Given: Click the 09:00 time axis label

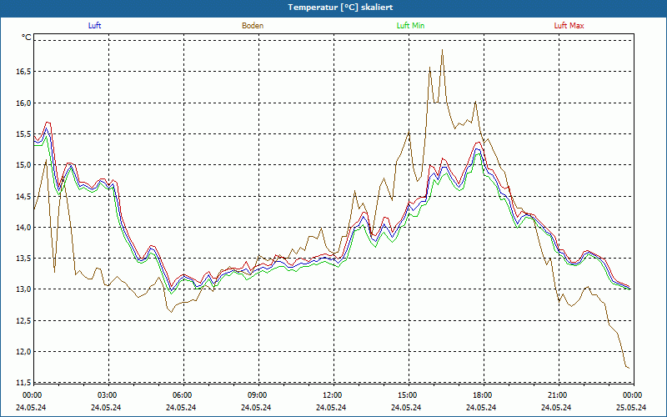Looking at the screenshot, I should click(258, 395).
